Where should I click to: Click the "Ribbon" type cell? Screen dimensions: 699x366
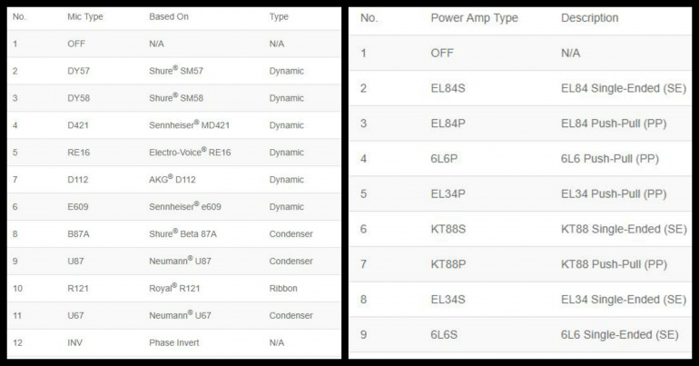tap(284, 289)
